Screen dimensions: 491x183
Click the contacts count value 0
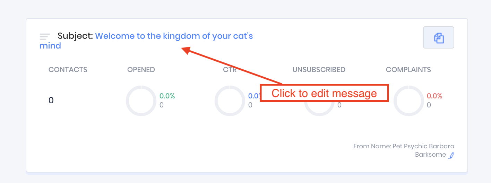[51, 101]
